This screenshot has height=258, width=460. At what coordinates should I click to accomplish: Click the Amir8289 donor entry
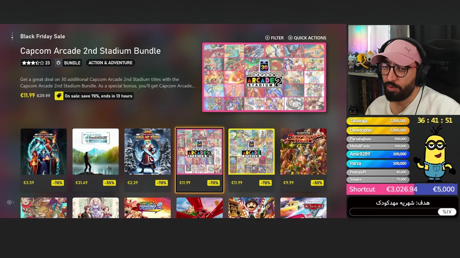(378, 154)
